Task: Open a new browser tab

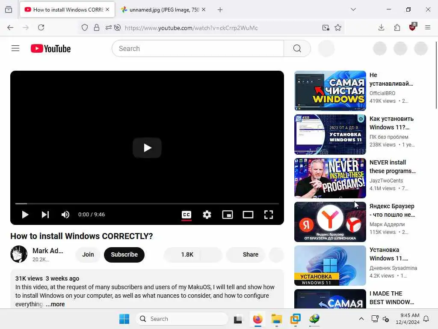Action: point(220,10)
